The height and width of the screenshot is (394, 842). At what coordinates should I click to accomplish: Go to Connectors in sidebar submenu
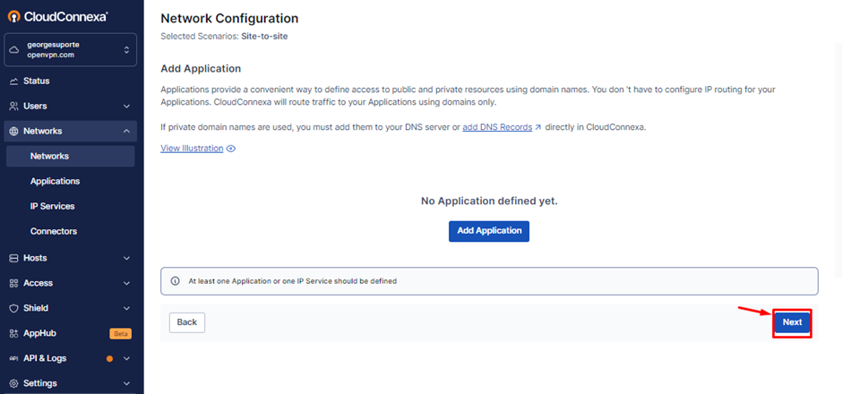(x=54, y=232)
